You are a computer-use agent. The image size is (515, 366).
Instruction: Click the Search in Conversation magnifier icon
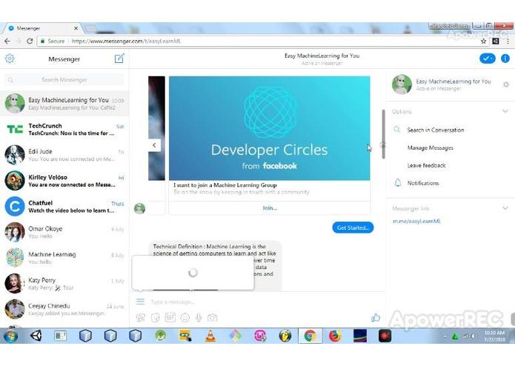pyautogui.click(x=396, y=130)
